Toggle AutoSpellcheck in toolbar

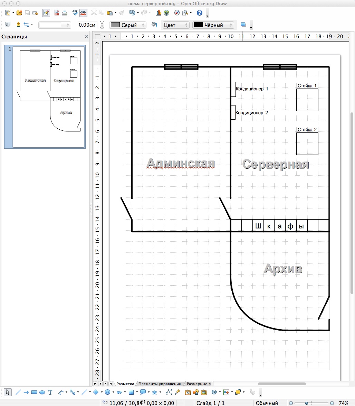pos(83,13)
